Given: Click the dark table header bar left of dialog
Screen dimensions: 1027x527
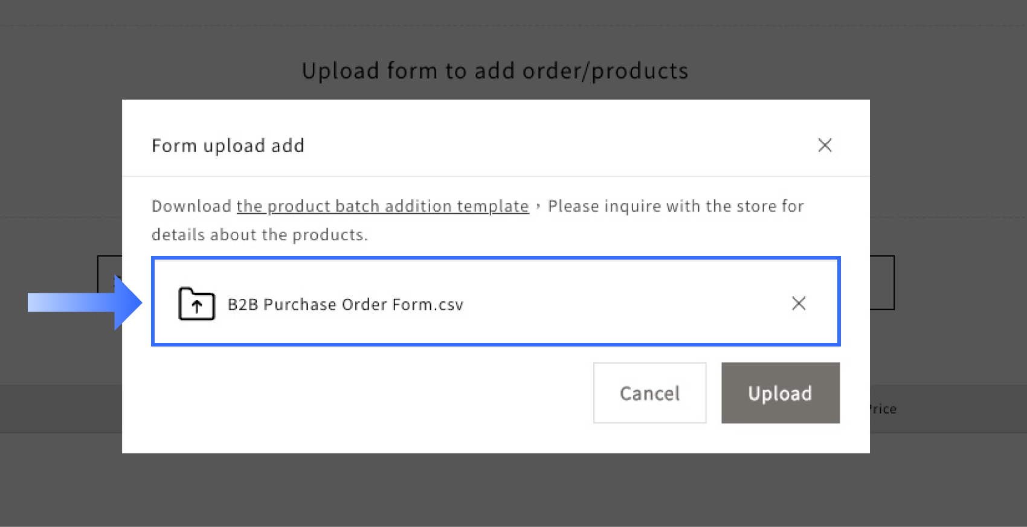Looking at the screenshot, I should point(60,409).
